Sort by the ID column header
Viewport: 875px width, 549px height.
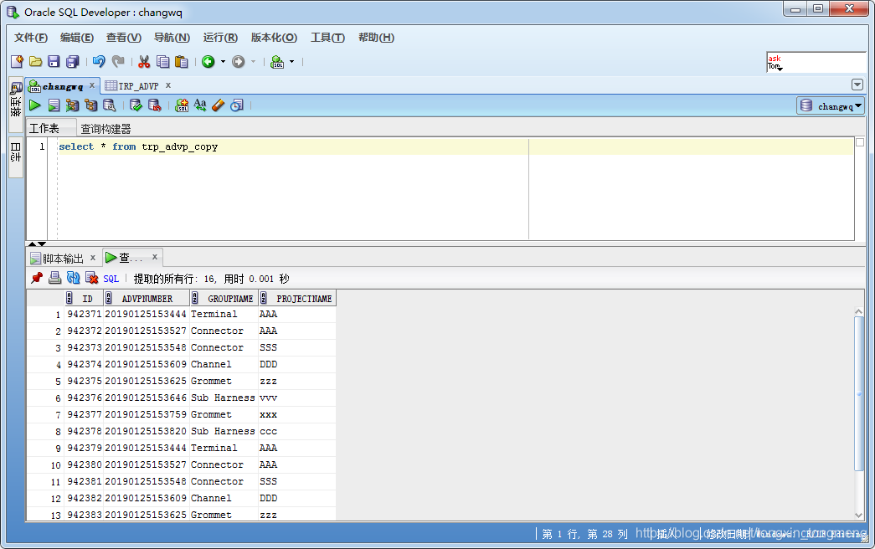84,299
